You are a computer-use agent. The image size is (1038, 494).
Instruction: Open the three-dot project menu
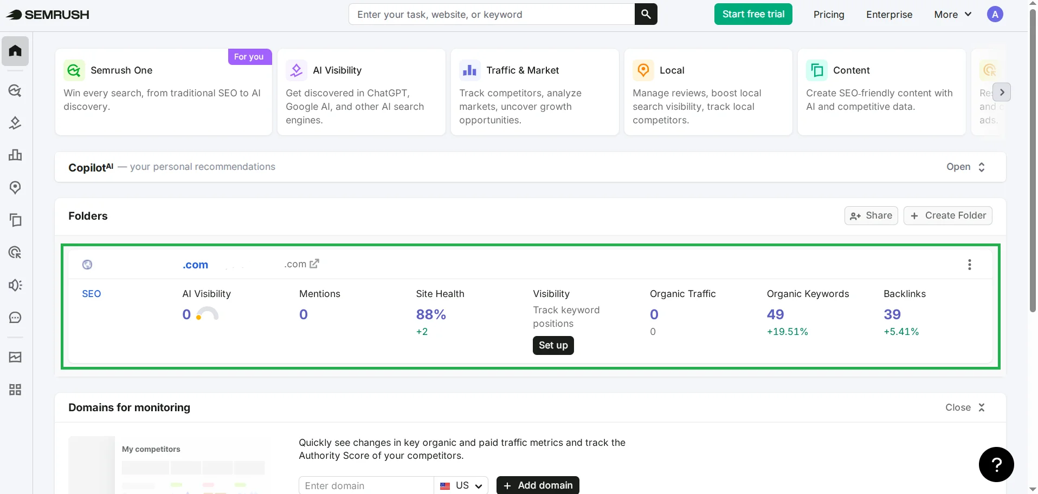coord(970,265)
